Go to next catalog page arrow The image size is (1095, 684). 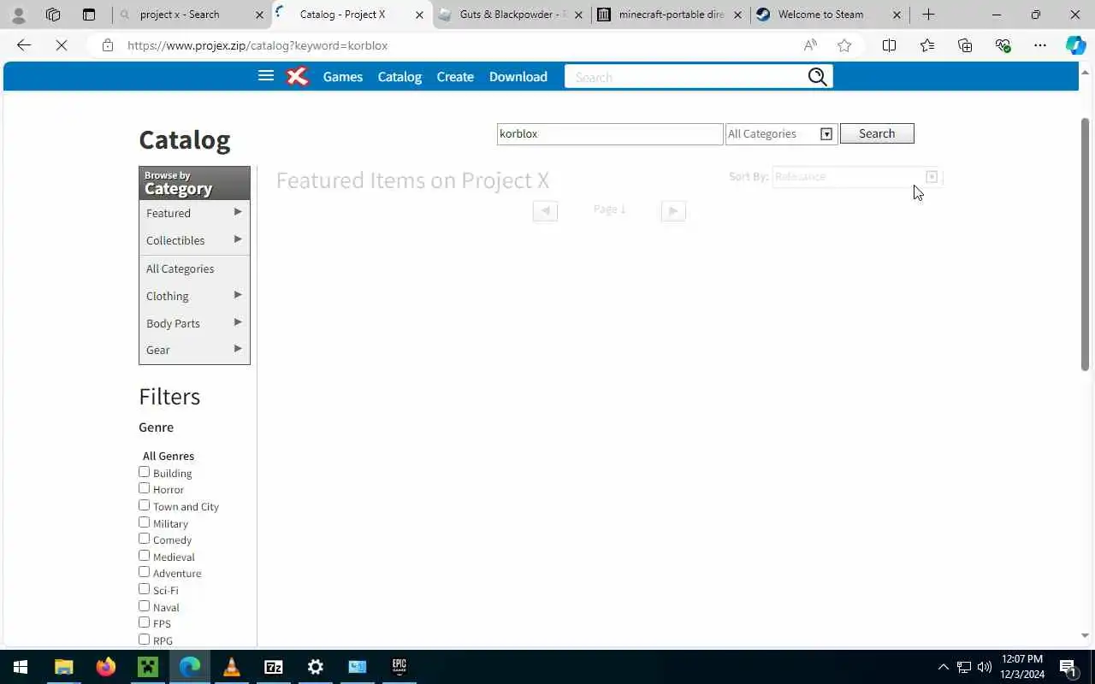[x=673, y=210]
